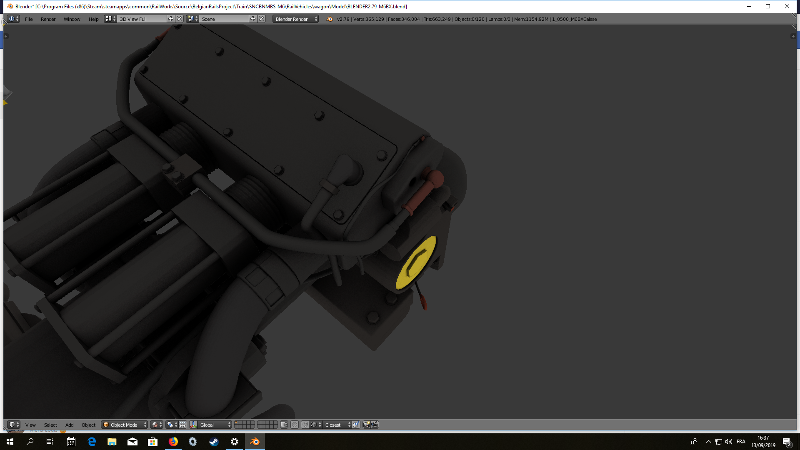Toggle the snap during transform magnet
This screenshot has width=800, height=450.
pos(305,425)
